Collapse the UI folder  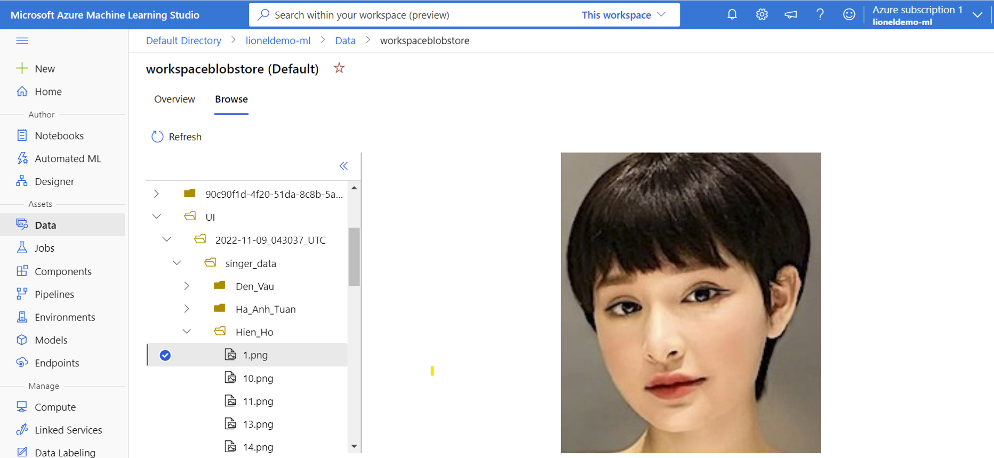(156, 216)
